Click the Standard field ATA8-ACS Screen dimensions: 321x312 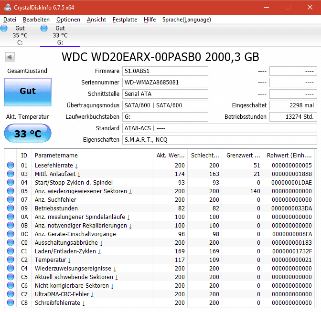tap(220, 128)
